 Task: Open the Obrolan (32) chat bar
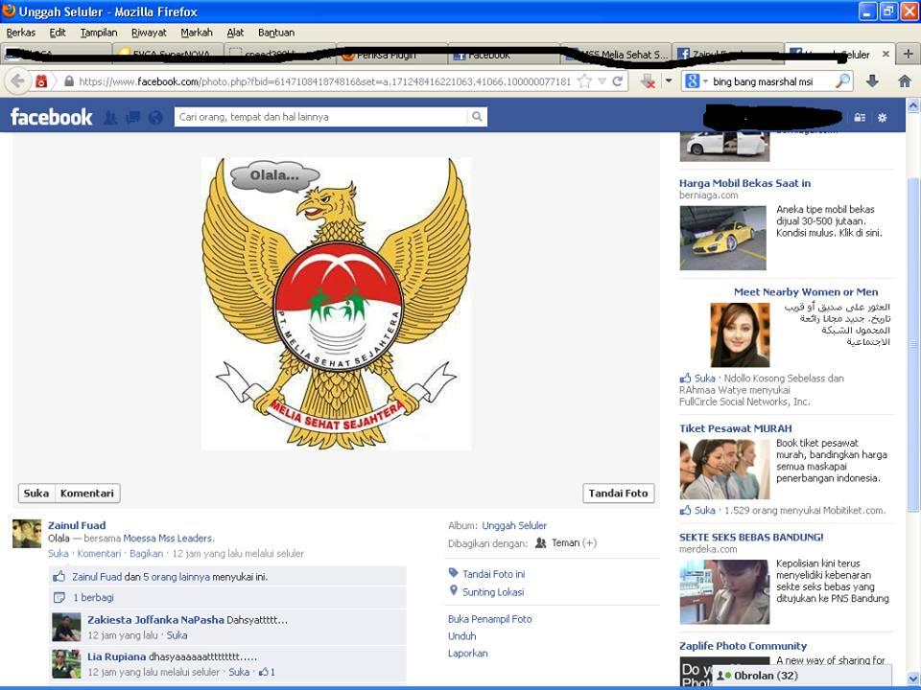click(x=802, y=676)
